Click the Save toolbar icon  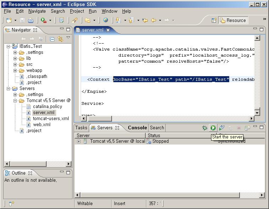22,20
